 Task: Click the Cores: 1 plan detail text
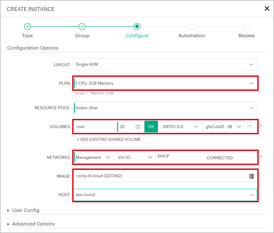pyautogui.click(x=81, y=93)
